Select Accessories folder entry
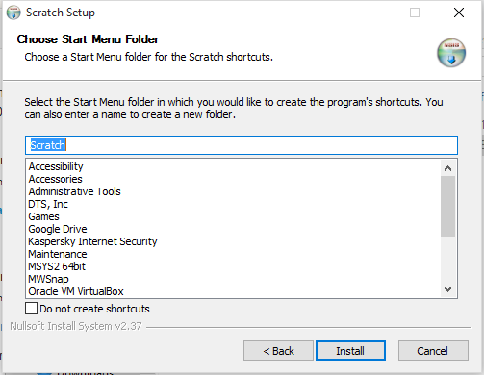This screenshot has height=375, width=484. 55,179
